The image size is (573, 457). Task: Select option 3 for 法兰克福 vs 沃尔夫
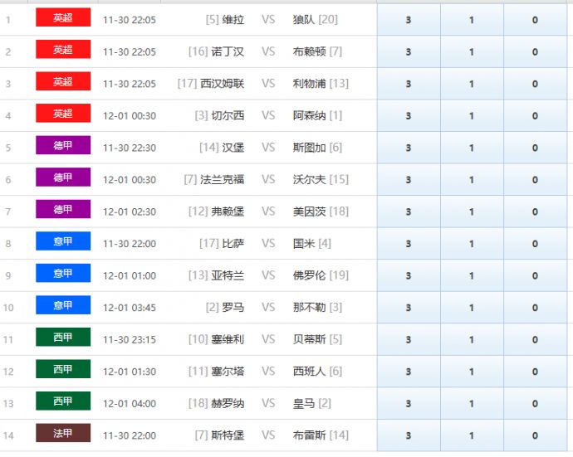[408, 180]
